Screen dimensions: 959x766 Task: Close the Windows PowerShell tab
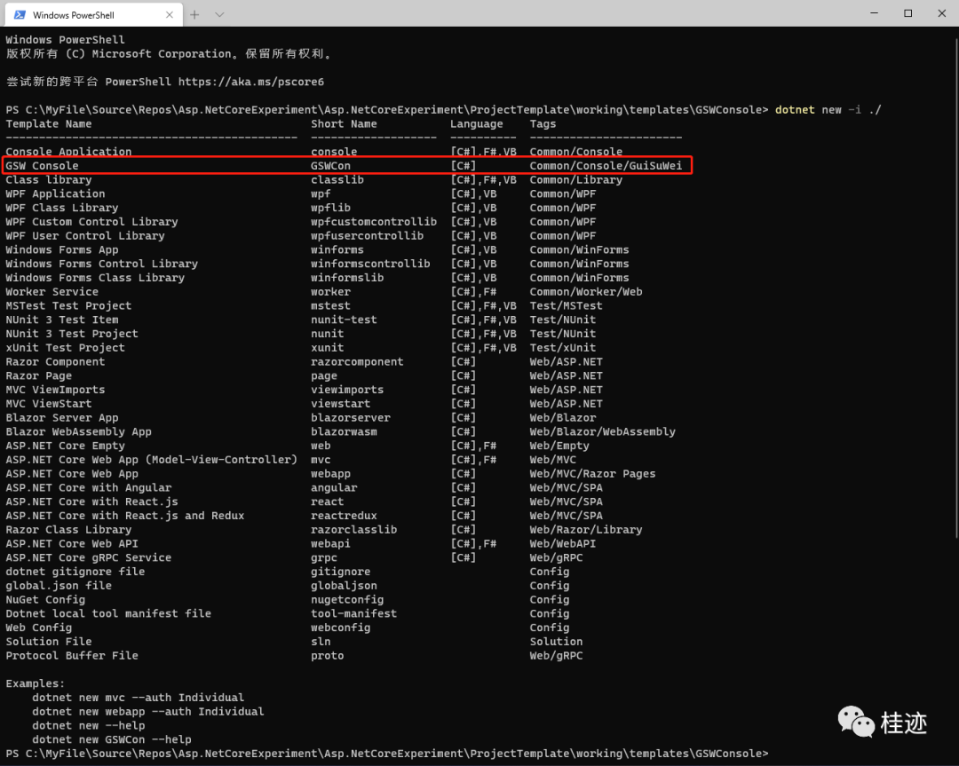(170, 15)
